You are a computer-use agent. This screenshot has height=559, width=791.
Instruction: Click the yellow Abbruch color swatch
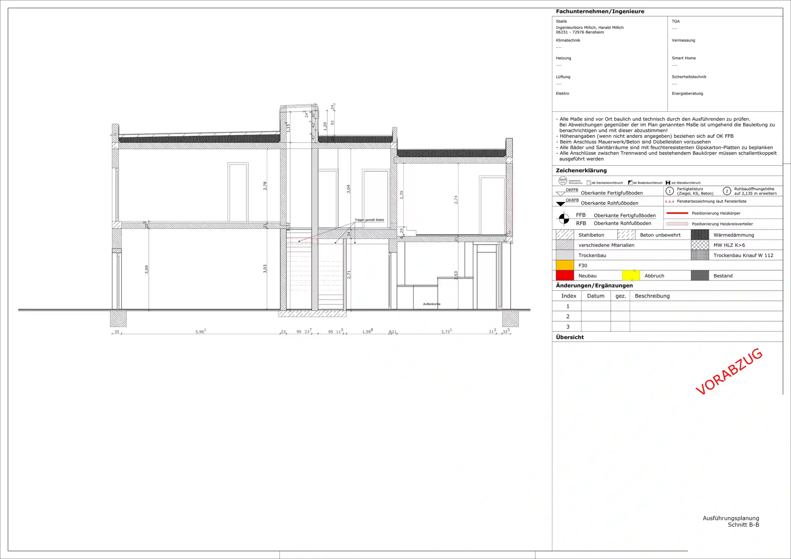(631, 275)
